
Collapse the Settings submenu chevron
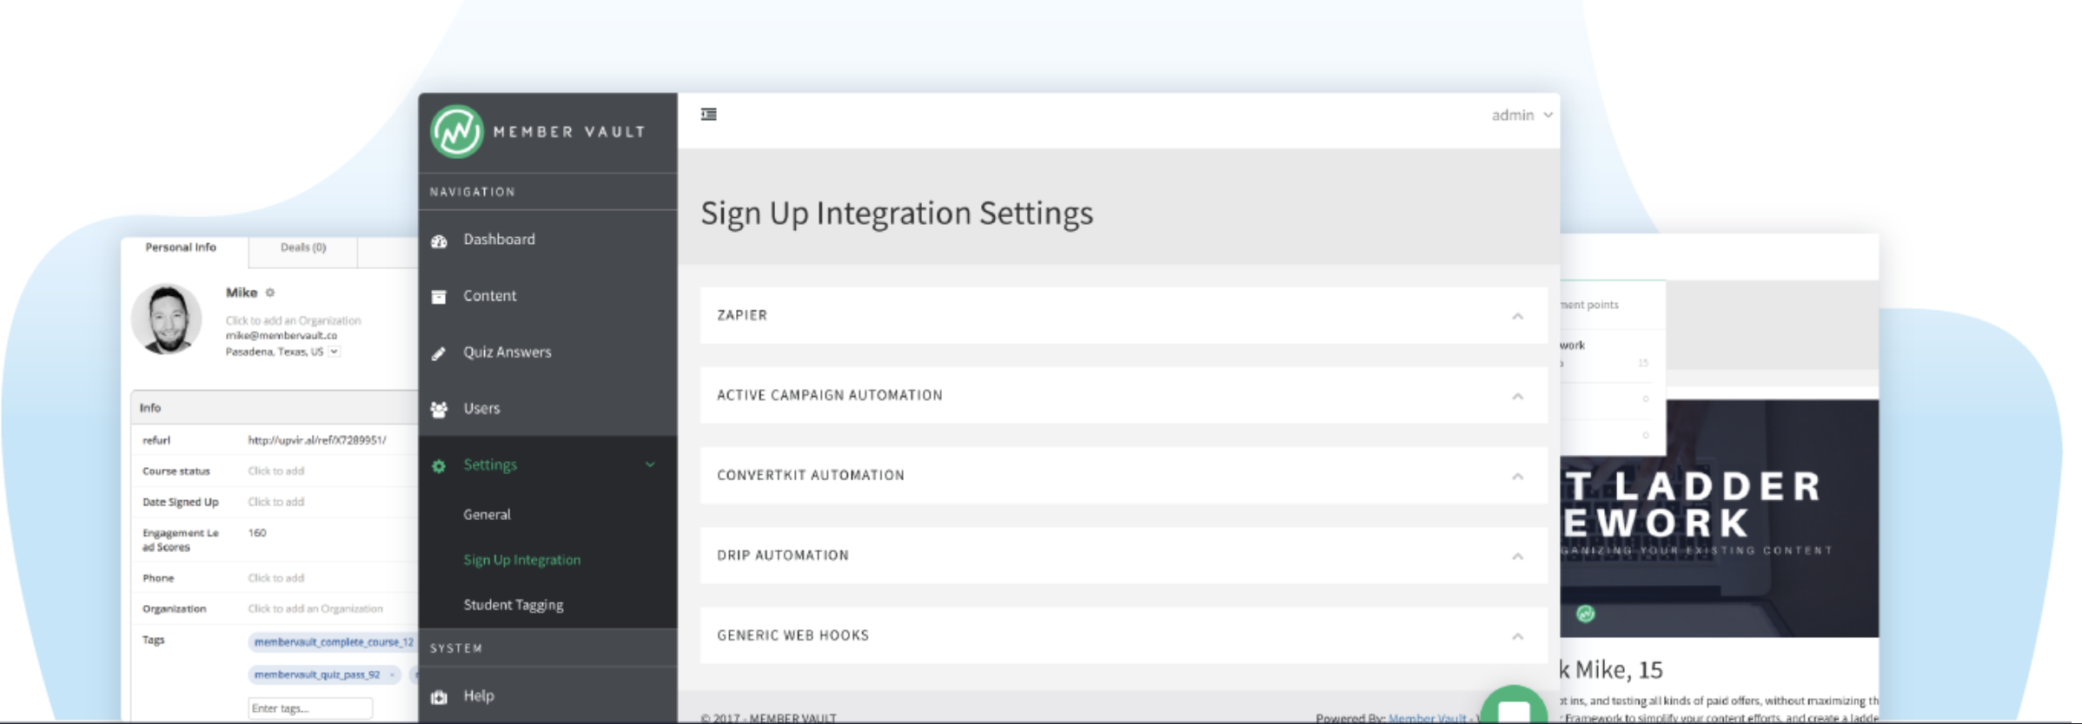pos(650,464)
